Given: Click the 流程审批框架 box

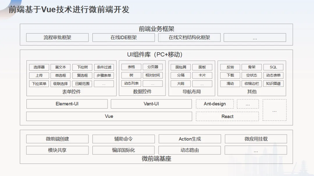Looking at the screenshot, I should [x=57, y=37].
